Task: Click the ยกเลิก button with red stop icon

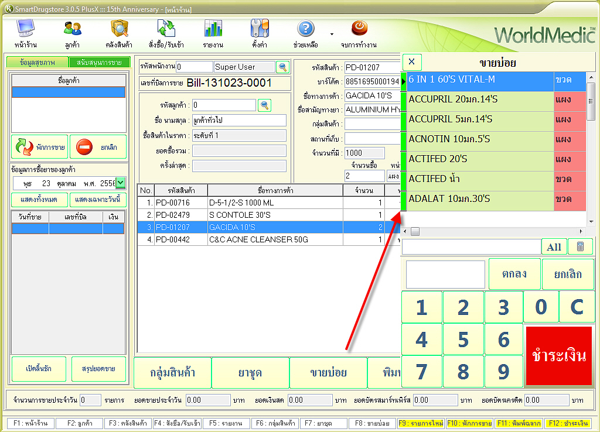Action: click(98, 147)
